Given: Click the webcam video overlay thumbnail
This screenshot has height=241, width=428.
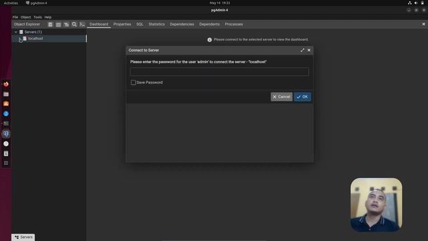Looking at the screenshot, I should (376, 205).
